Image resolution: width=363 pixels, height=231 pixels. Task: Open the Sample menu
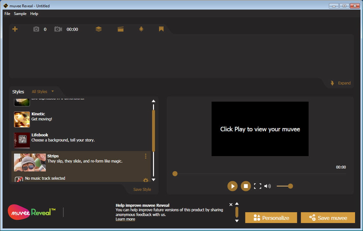pos(20,14)
